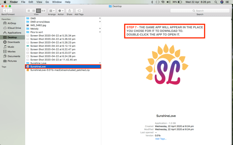
Task: Open the View menu in the menu bar
Action: [x=39, y=2]
